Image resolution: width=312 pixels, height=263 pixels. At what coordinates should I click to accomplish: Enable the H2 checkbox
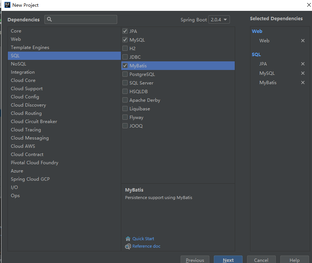(125, 48)
